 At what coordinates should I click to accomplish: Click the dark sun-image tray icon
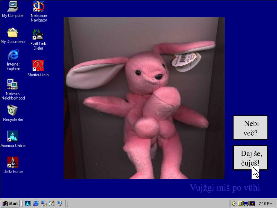252,204
